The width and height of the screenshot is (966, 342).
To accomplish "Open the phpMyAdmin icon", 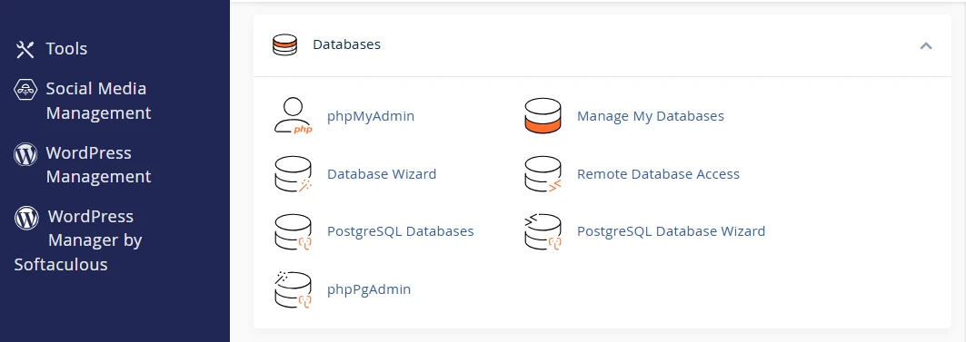I will click(x=293, y=115).
